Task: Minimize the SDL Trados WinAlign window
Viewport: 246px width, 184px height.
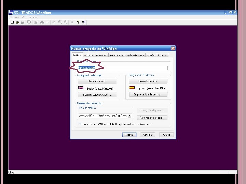Action: click(226, 12)
